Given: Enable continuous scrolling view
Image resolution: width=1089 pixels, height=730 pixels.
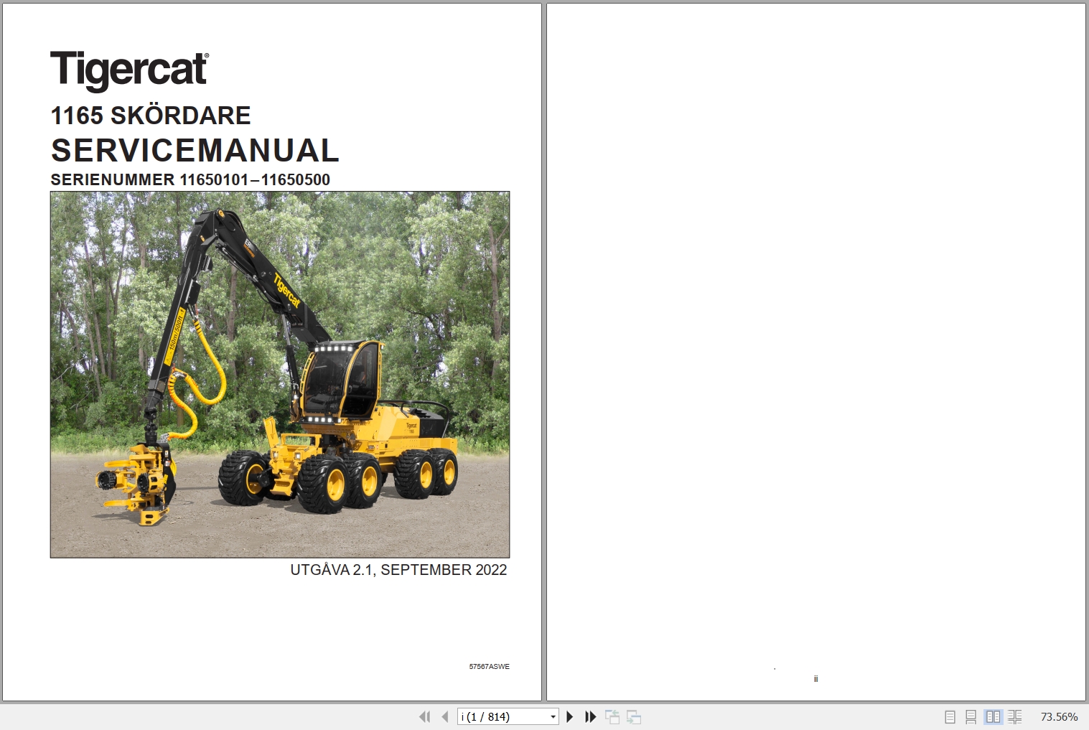Looking at the screenshot, I should coord(971,716).
